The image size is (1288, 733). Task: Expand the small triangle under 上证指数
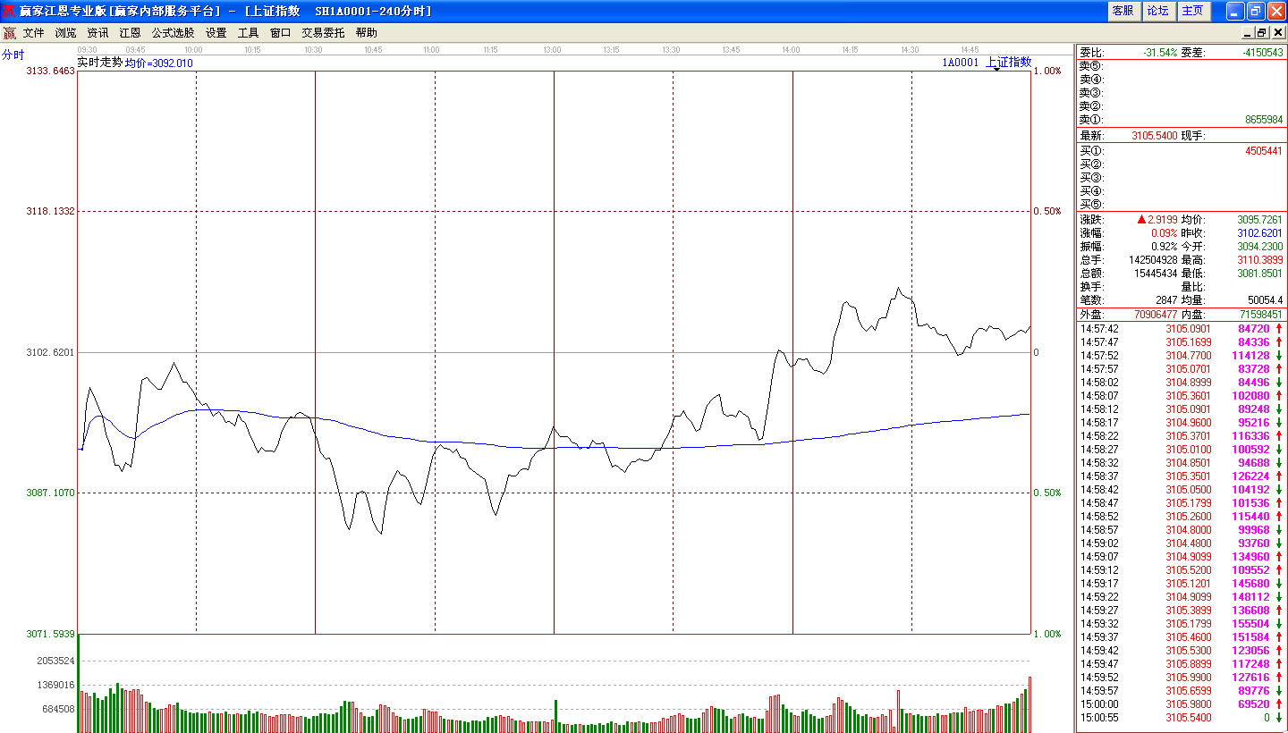996,69
